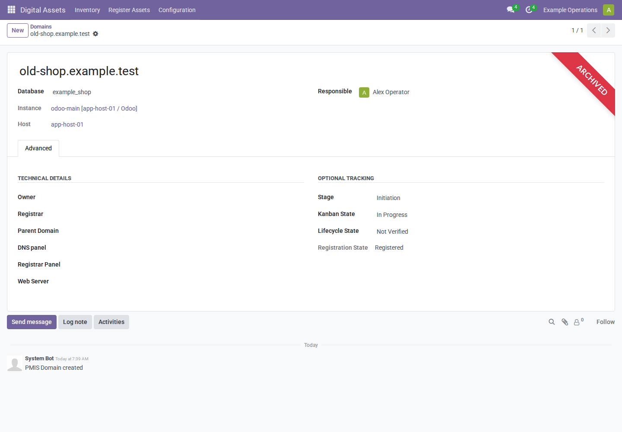Click the PMIS Domain created message

tap(54, 368)
